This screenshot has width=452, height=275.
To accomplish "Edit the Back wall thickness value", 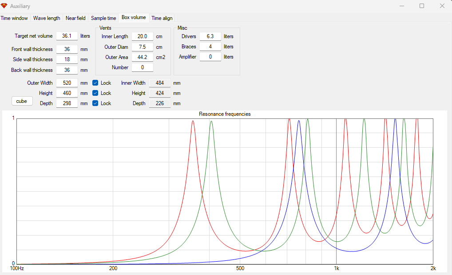I will coord(67,70).
